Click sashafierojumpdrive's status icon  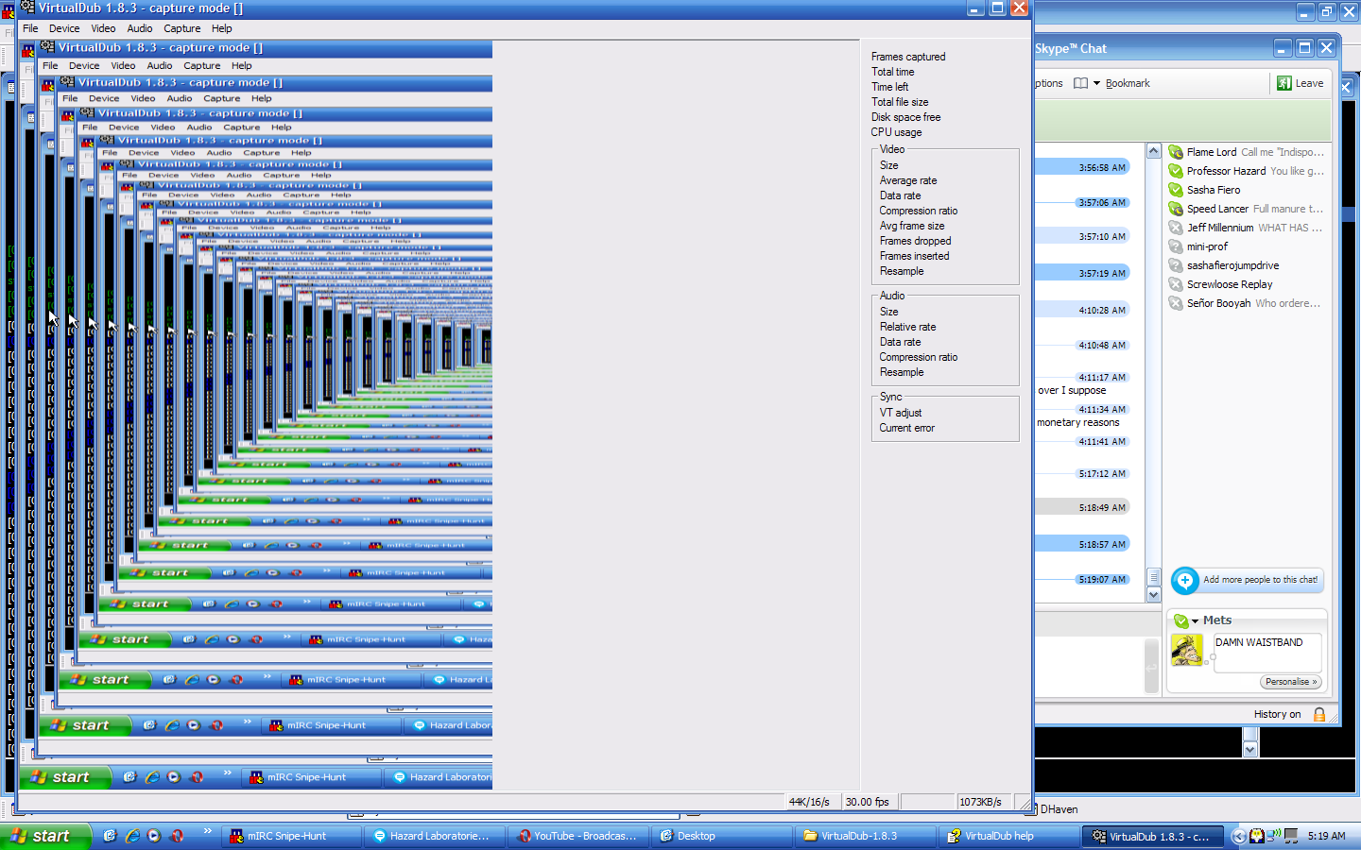[x=1176, y=265]
